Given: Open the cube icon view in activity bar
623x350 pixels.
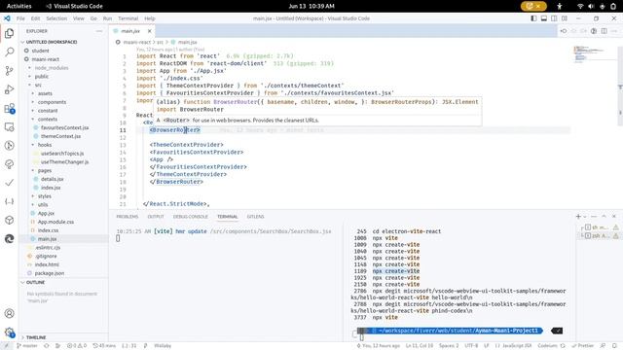Looking at the screenshot, I should (x=9, y=220).
